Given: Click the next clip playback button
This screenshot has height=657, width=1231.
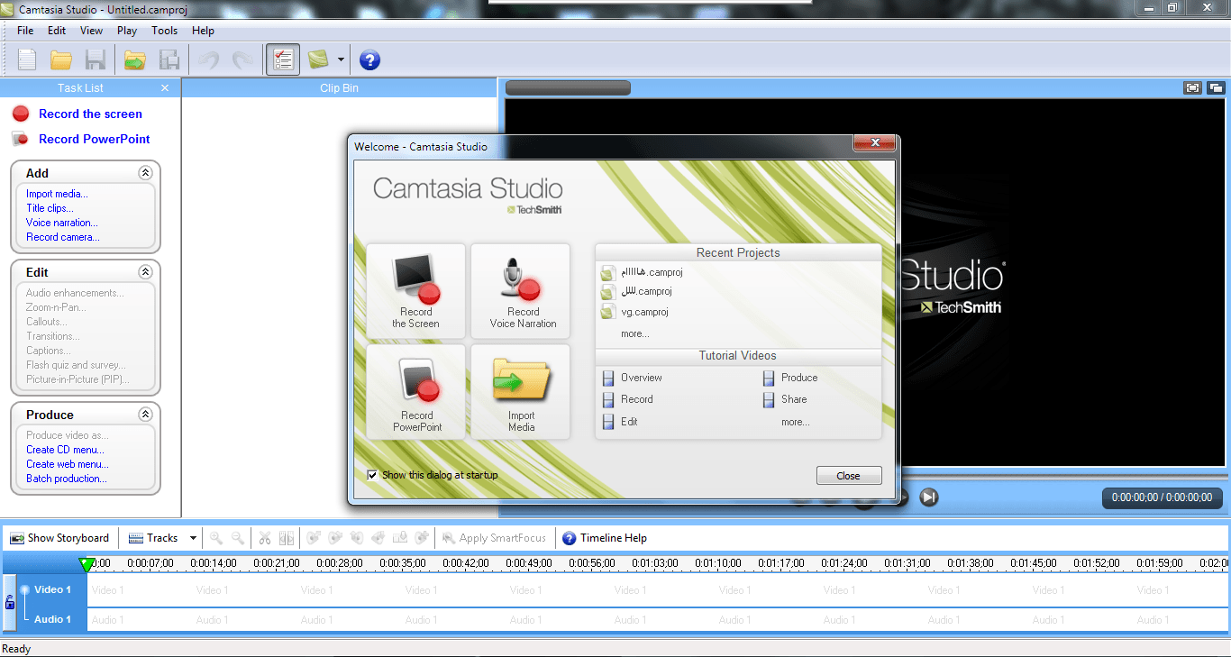Looking at the screenshot, I should tap(929, 497).
